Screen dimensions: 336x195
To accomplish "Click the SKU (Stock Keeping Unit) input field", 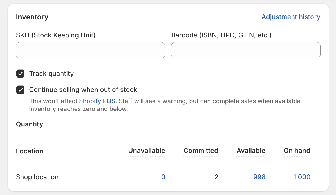I will [x=90, y=50].
